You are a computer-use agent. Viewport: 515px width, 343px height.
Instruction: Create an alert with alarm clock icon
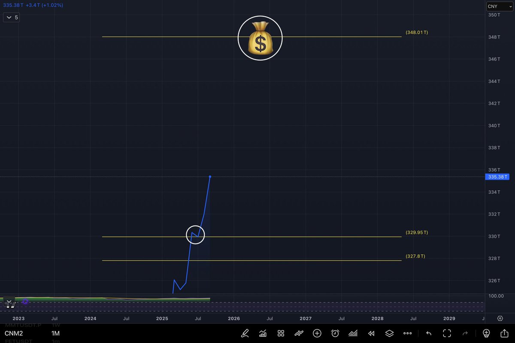pos(335,333)
